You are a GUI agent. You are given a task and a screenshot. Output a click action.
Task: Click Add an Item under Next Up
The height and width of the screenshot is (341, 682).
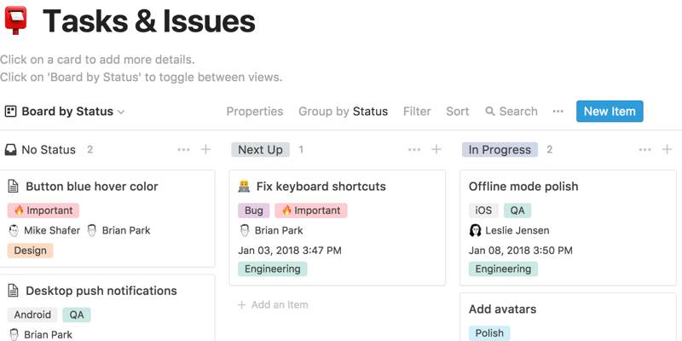coord(273,305)
